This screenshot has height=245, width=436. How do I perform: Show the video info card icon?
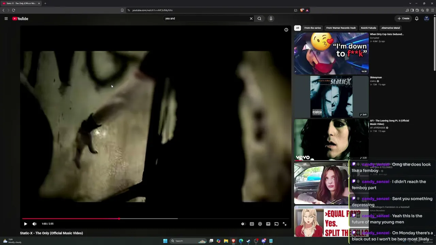pyautogui.click(x=286, y=30)
